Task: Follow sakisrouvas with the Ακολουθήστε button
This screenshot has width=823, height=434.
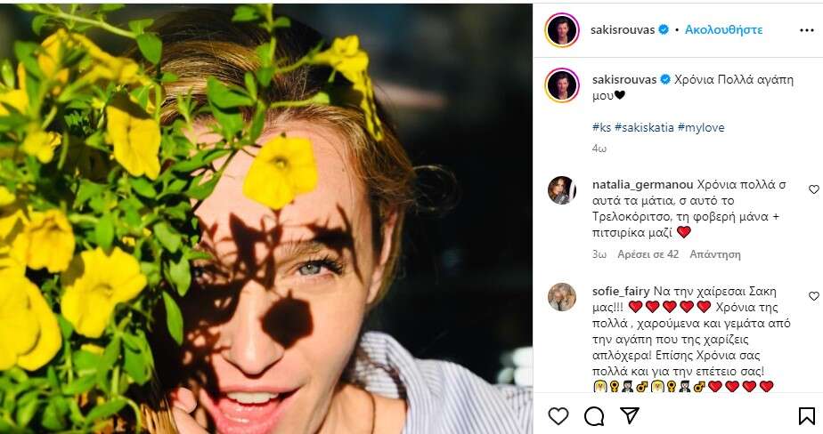Action: [723, 29]
